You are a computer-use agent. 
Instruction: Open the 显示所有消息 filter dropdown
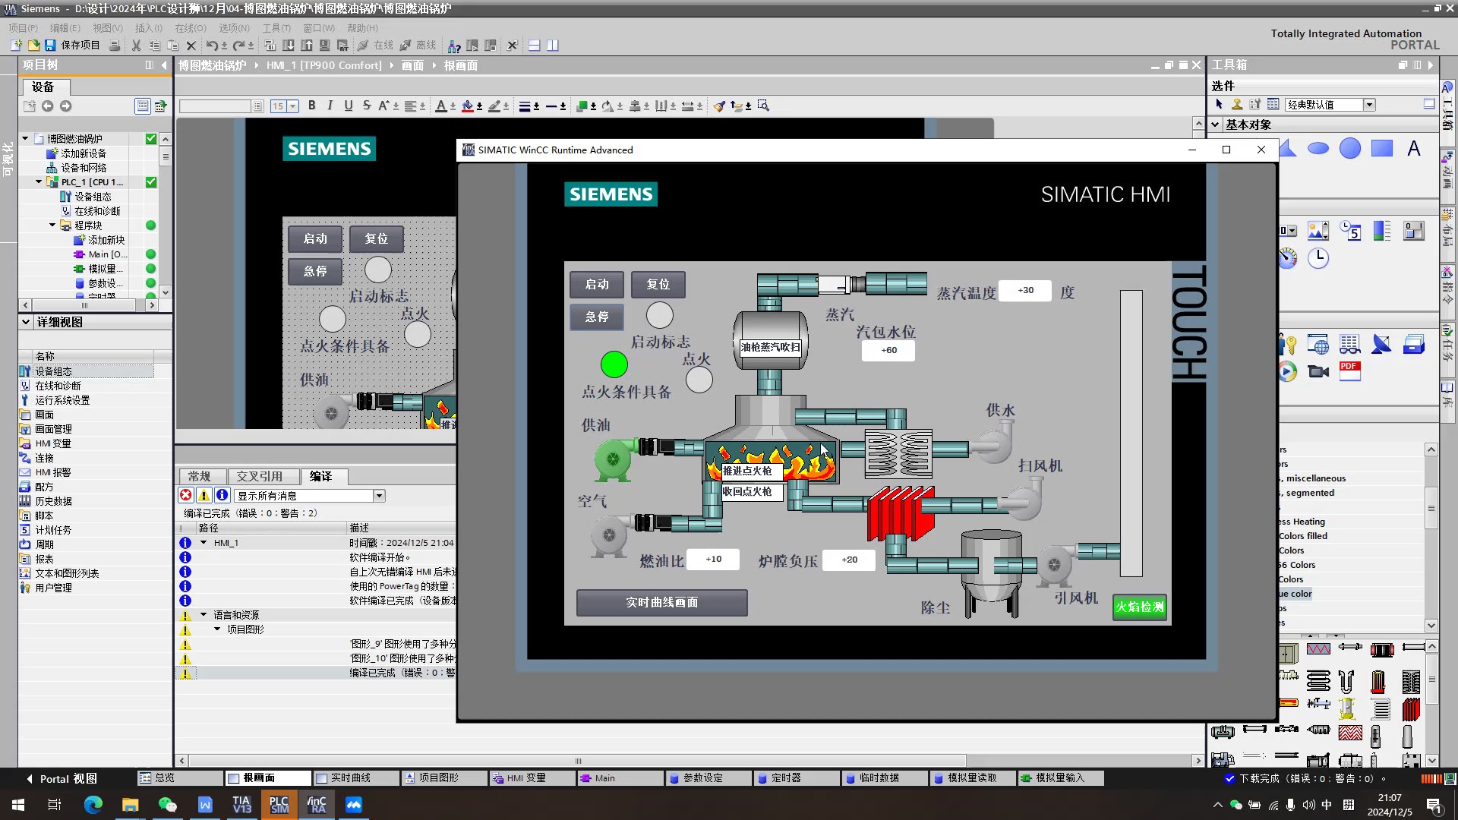(x=379, y=496)
